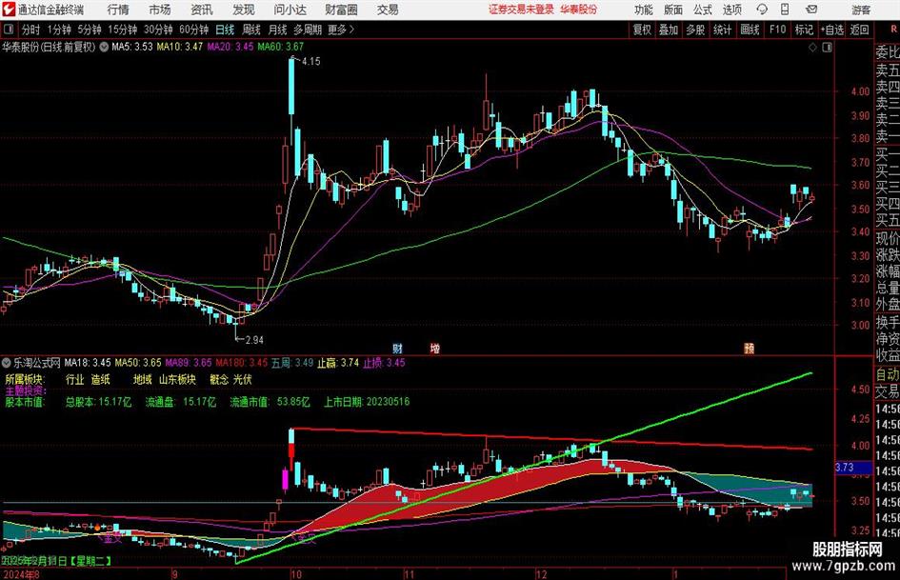Screen dimensions: 900x580
Task: Switch chart to 1分钟 period
Action: (x=58, y=30)
